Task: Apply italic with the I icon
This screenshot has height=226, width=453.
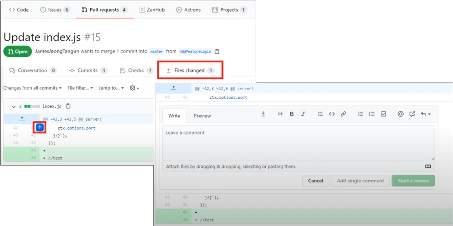Action: coord(303,114)
